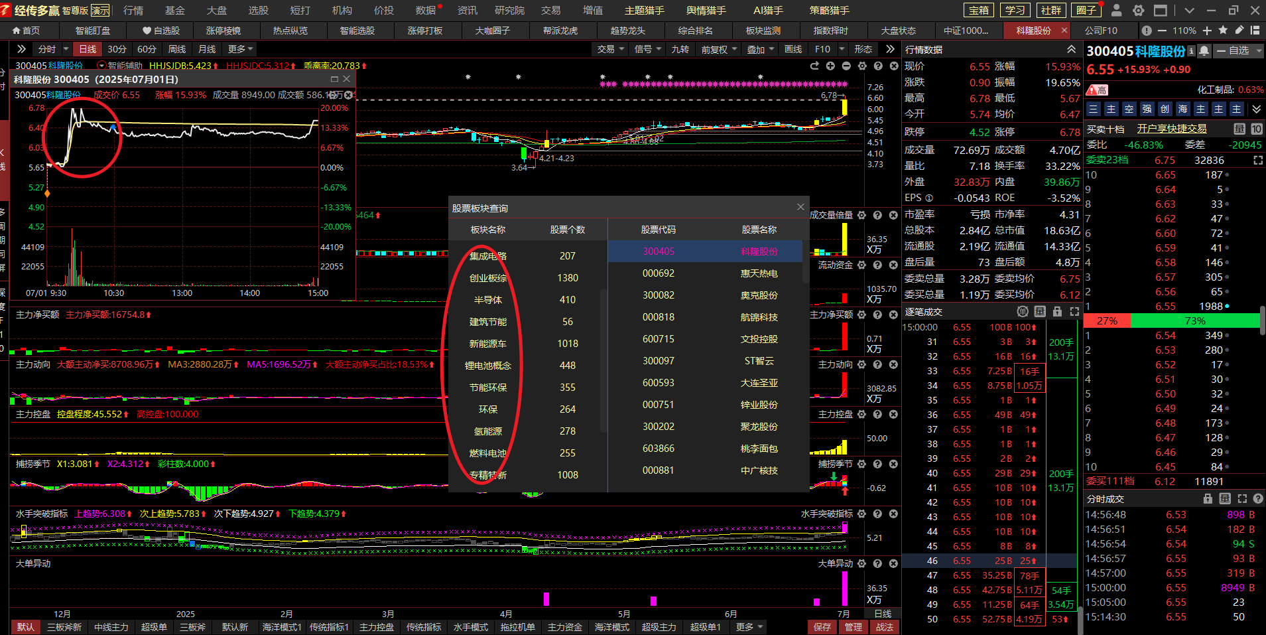Click the 战法 button at bottom

point(884,627)
